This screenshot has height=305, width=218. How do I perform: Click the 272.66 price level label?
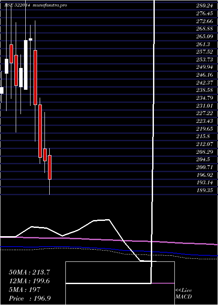204,21
